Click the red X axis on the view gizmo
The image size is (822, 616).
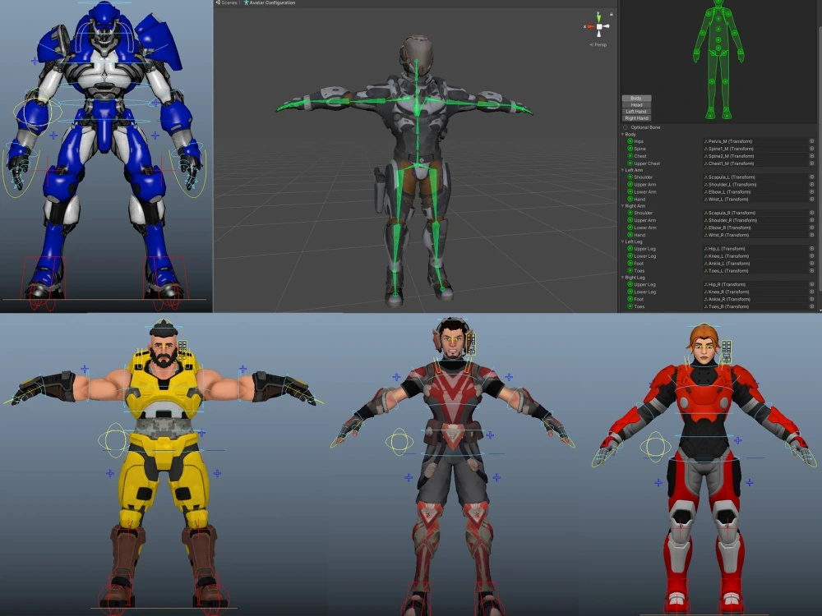[590, 26]
